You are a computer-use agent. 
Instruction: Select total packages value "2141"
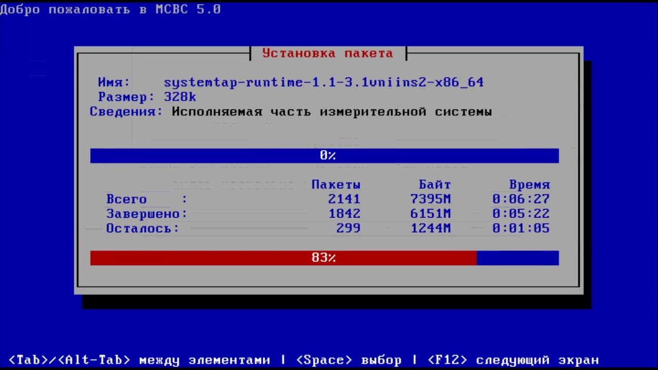[344, 199]
